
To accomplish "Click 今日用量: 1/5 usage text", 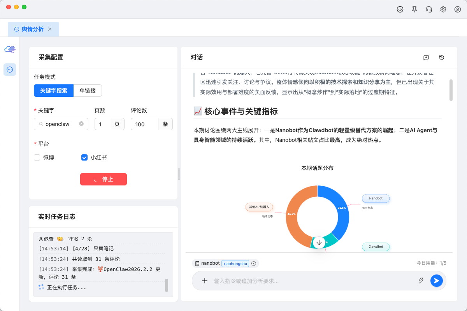I will pos(431,263).
